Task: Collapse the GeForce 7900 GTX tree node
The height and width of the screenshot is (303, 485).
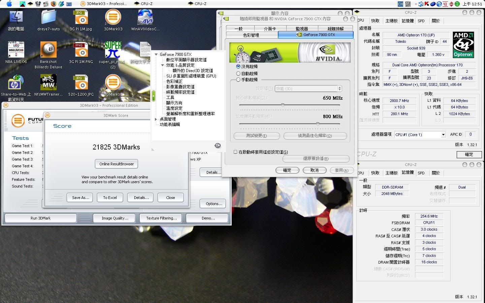Action: coord(156,55)
